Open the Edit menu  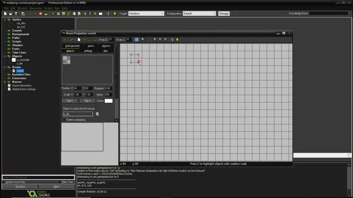pos(13,8)
